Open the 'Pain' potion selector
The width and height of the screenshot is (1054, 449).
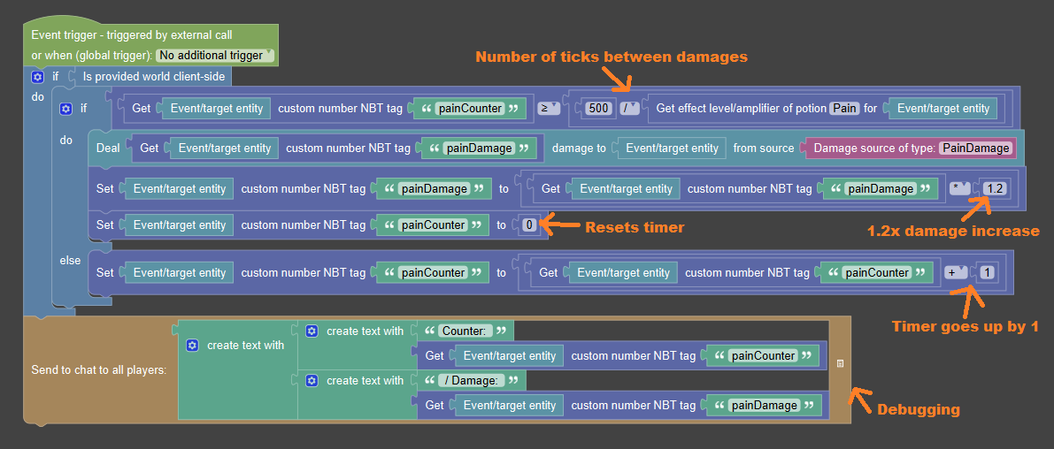[845, 108]
